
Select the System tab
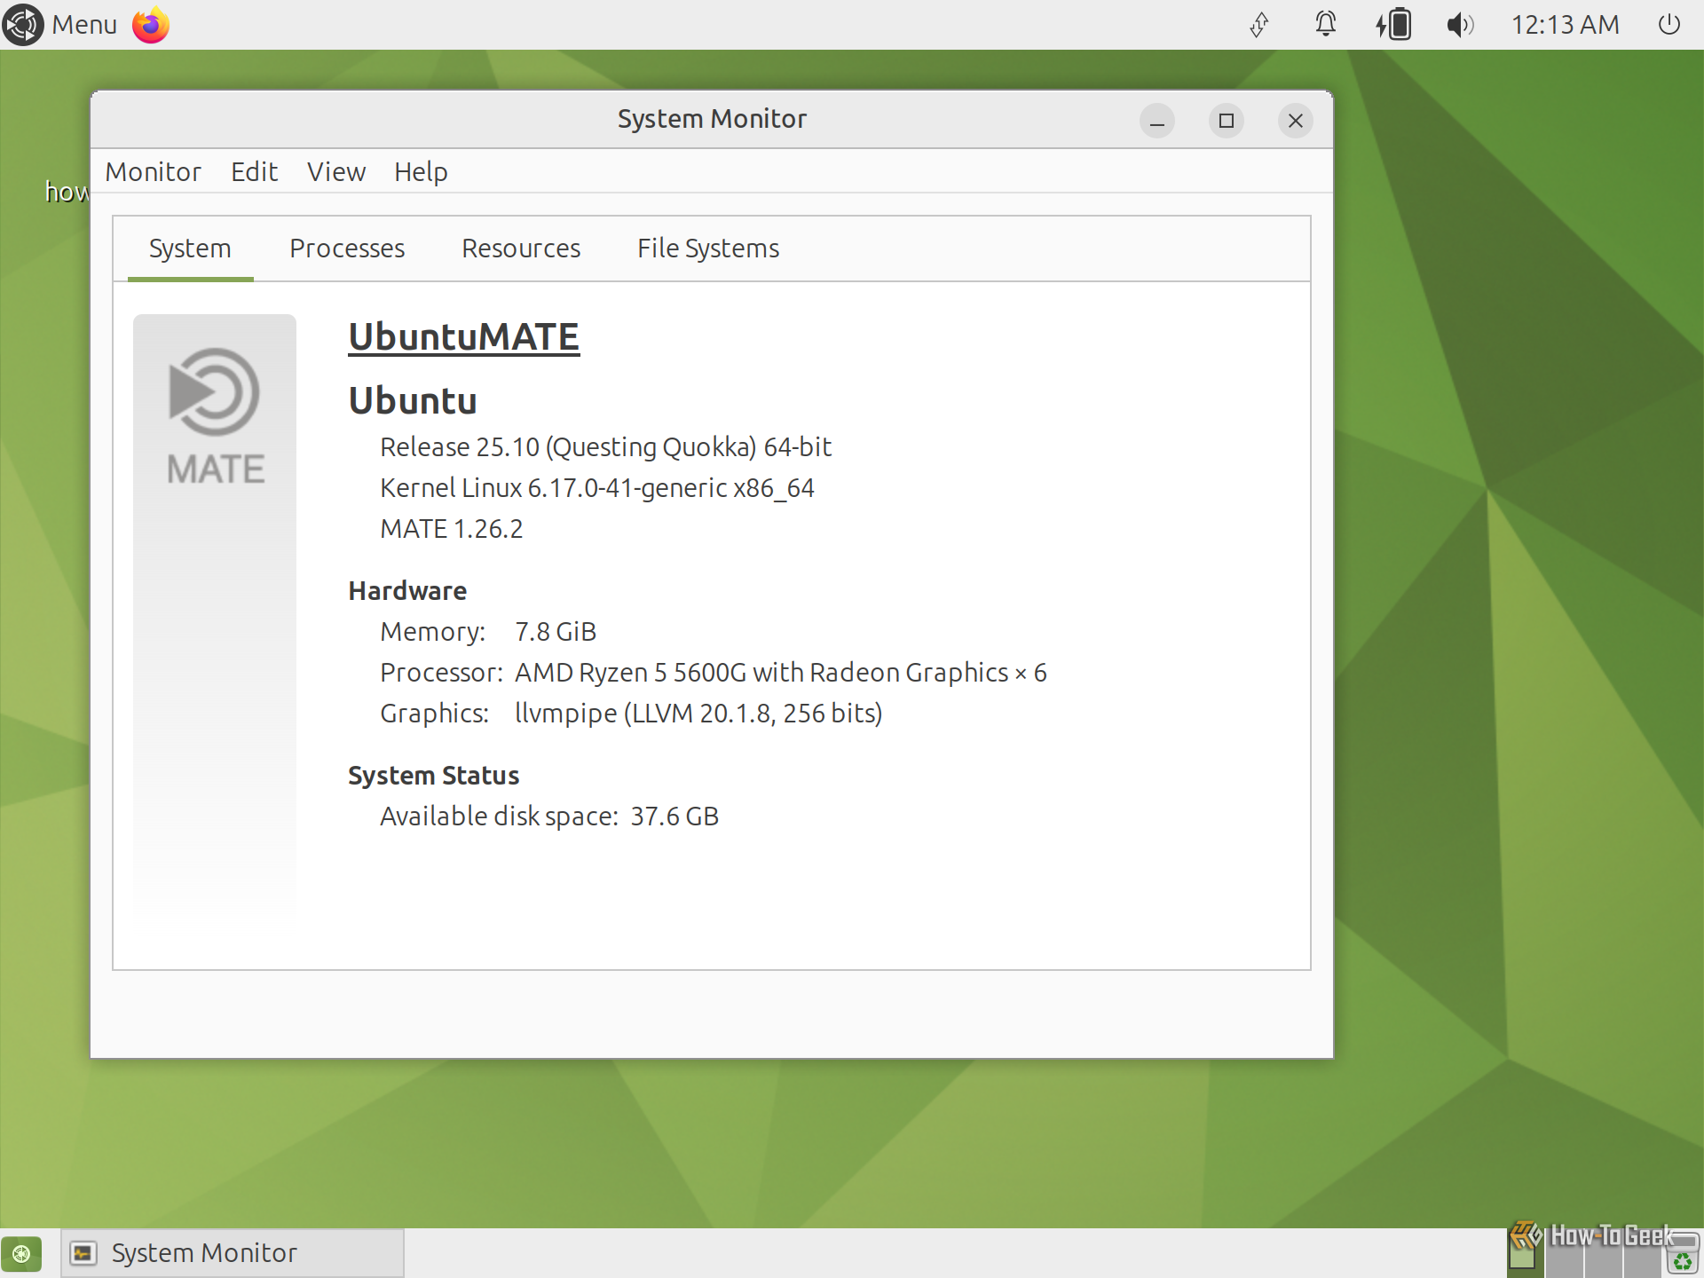point(190,248)
